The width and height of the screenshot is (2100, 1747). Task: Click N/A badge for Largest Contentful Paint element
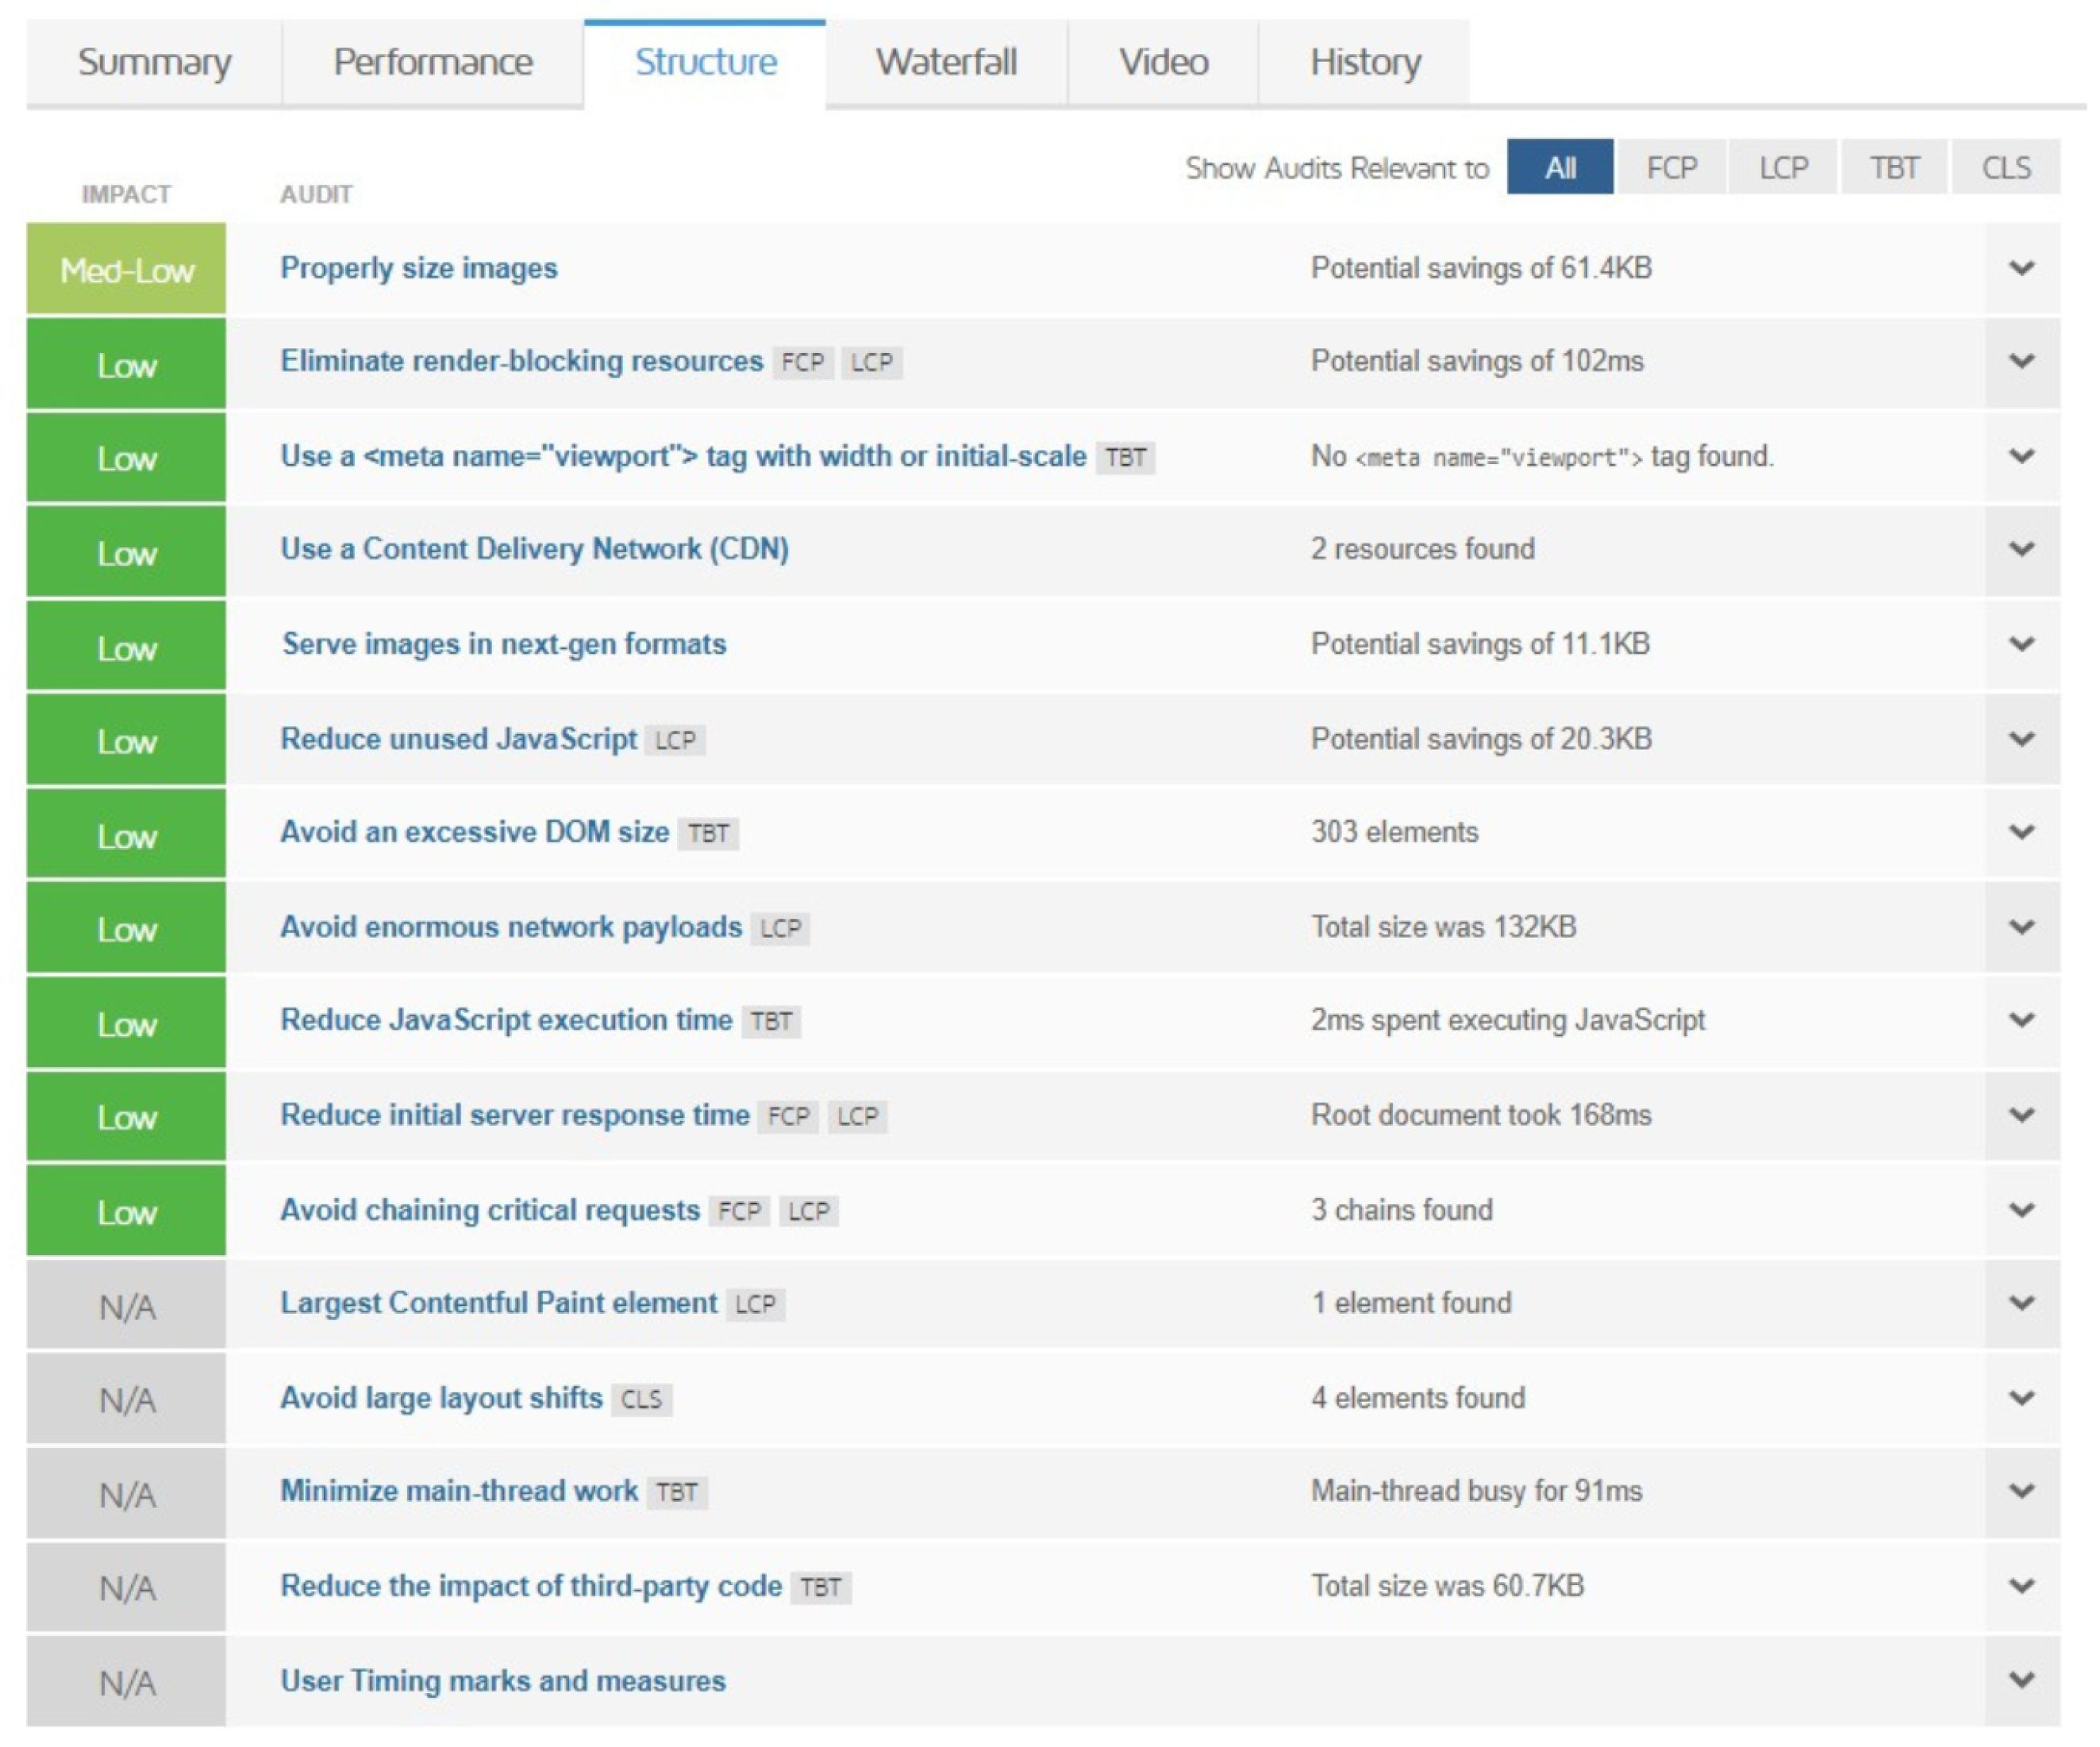pos(126,1306)
